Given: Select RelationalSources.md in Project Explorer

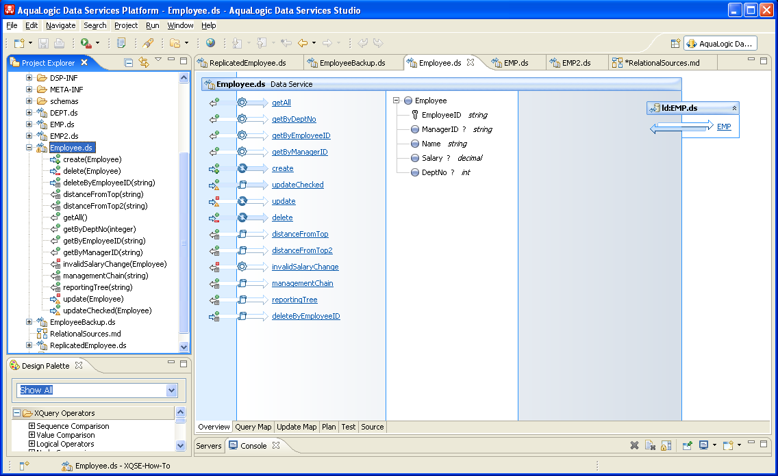Looking at the screenshot, I should (86, 334).
